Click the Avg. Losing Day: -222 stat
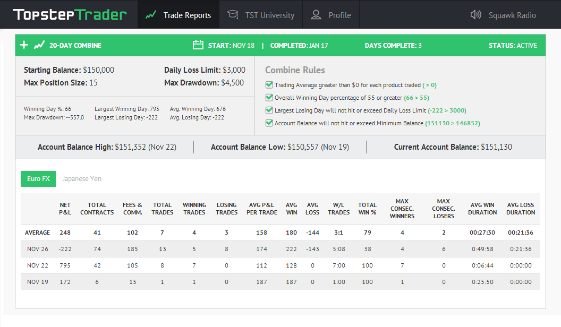561x327 pixels. pyautogui.click(x=197, y=117)
